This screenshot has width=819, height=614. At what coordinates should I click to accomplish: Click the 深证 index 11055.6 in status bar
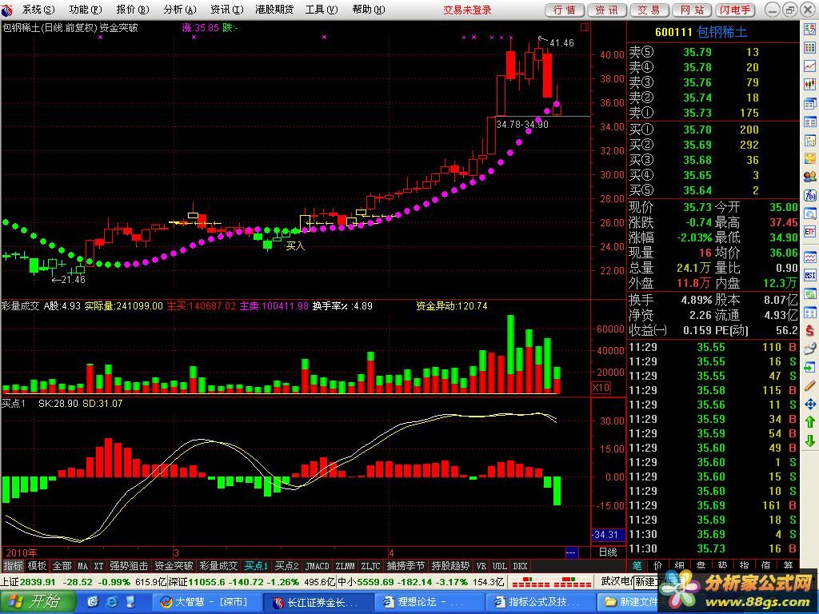[197, 582]
